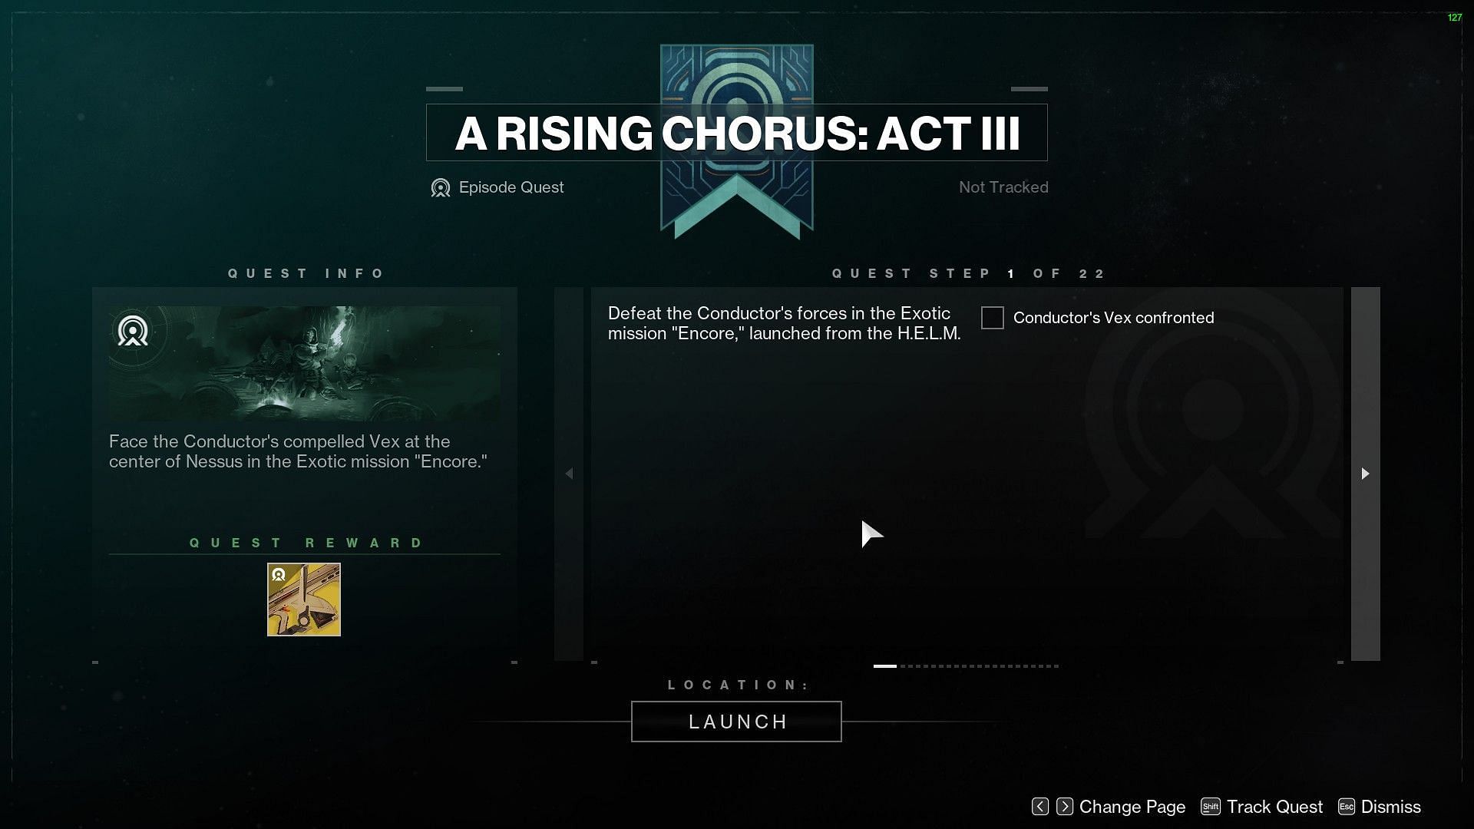This screenshot has height=829, width=1474.
Task: Check the Not Tracked status indicator
Action: [1002, 187]
